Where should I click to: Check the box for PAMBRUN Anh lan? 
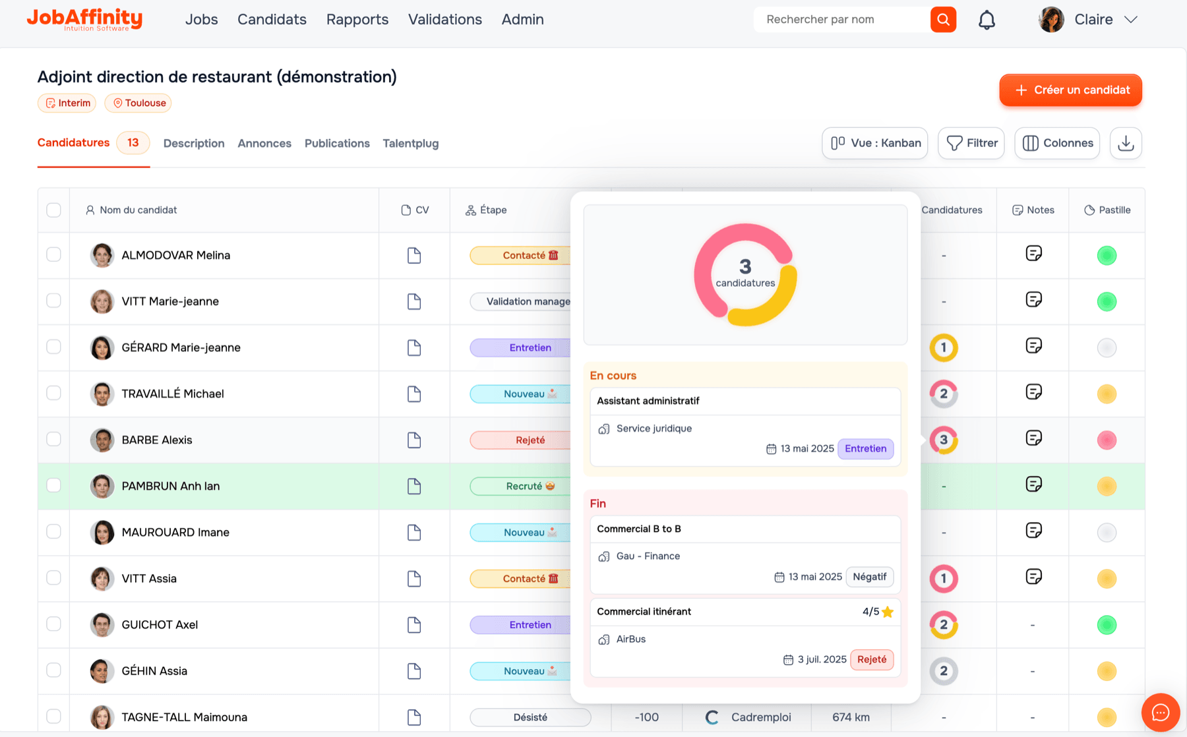(54, 485)
